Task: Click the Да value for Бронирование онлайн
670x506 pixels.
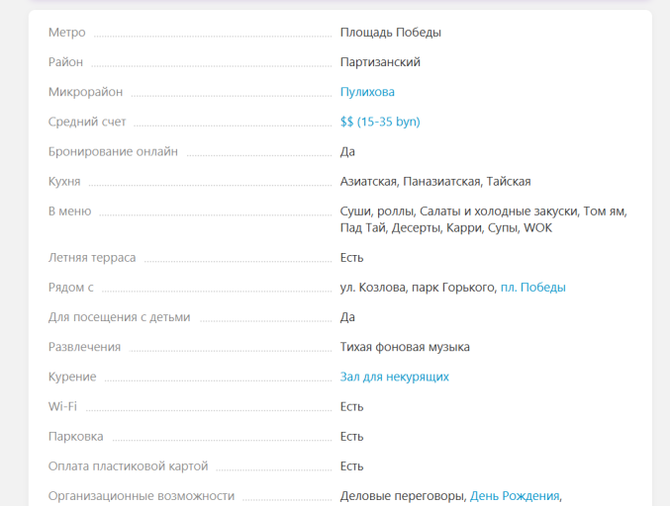Action: pos(347,151)
